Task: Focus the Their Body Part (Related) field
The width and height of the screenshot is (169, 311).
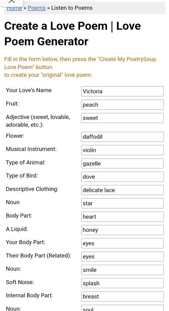Action: pyautogui.click(x=122, y=257)
